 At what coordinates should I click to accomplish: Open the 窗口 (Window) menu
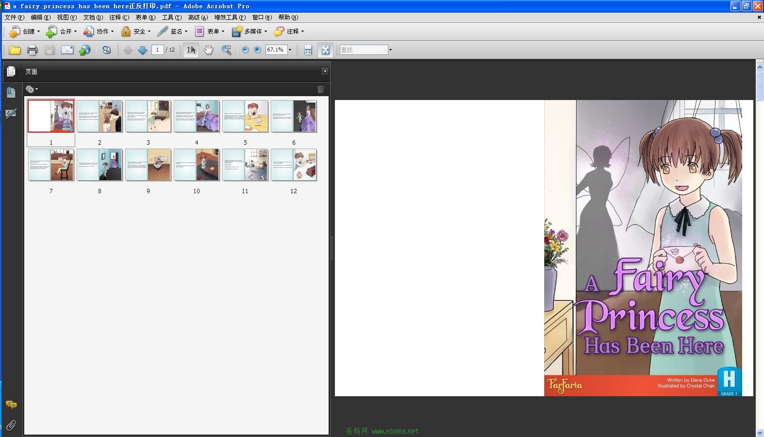point(262,17)
